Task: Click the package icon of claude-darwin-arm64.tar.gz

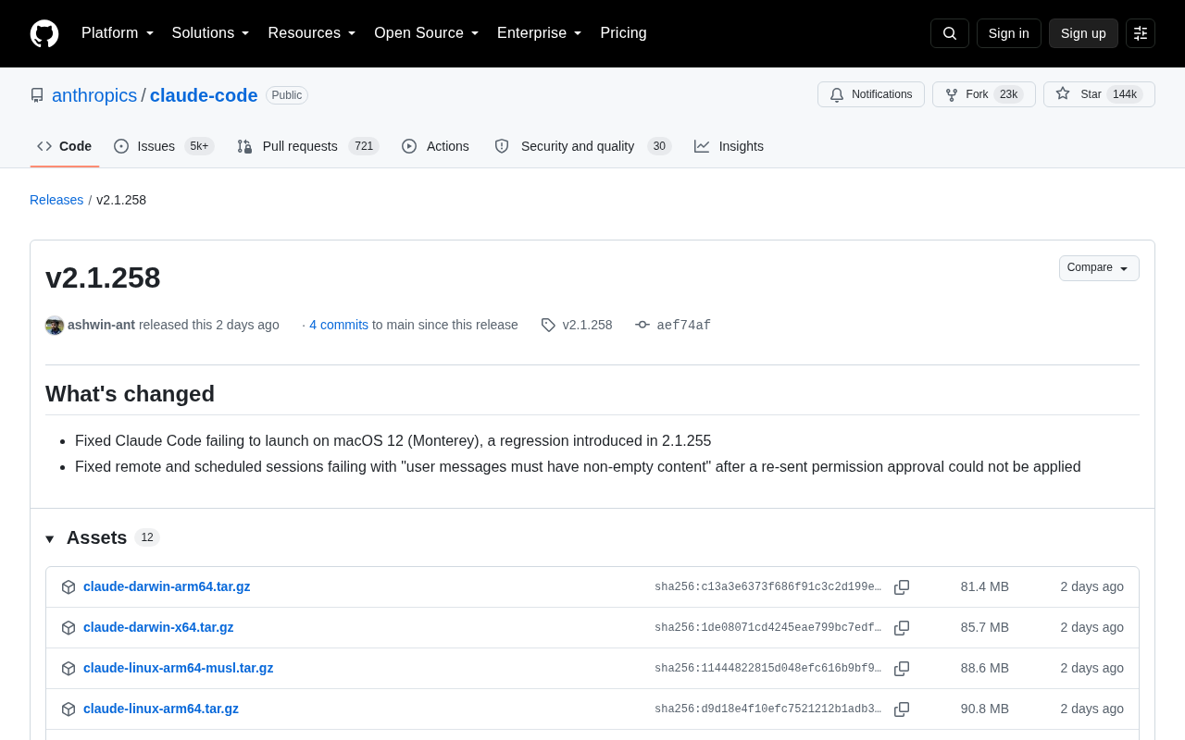Action: pyautogui.click(x=69, y=587)
